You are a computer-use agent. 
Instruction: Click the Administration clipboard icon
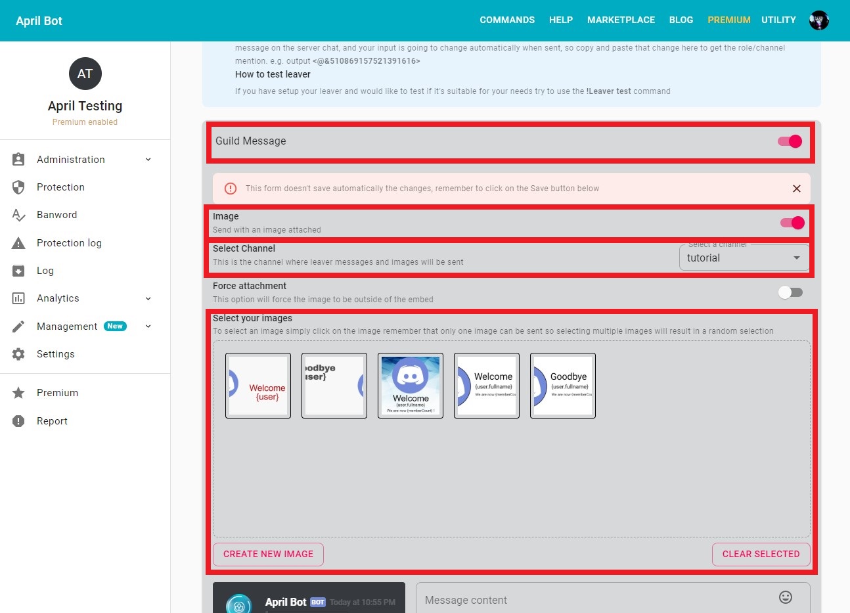(18, 160)
